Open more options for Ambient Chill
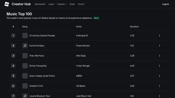The width and height of the screenshot is (175, 98). tap(159, 86)
